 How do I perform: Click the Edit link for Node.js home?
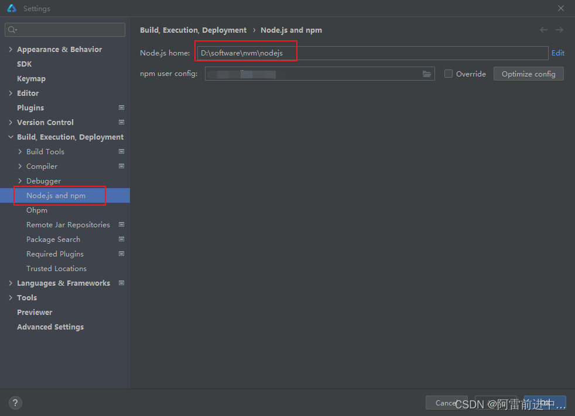pyautogui.click(x=558, y=53)
